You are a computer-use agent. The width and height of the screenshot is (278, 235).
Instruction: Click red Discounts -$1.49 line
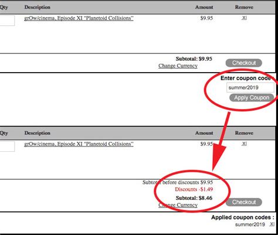[194, 189]
